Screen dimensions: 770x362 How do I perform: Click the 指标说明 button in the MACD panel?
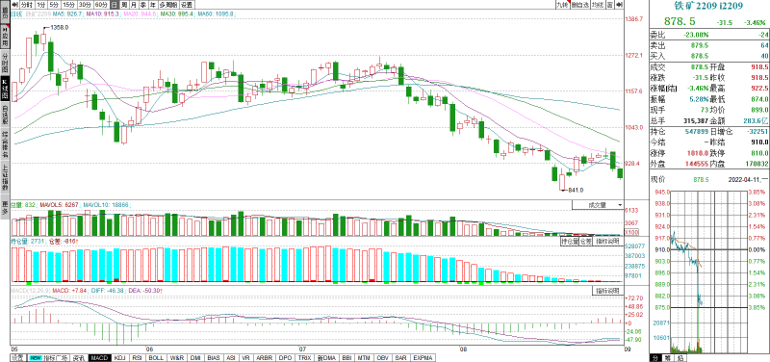point(607,291)
